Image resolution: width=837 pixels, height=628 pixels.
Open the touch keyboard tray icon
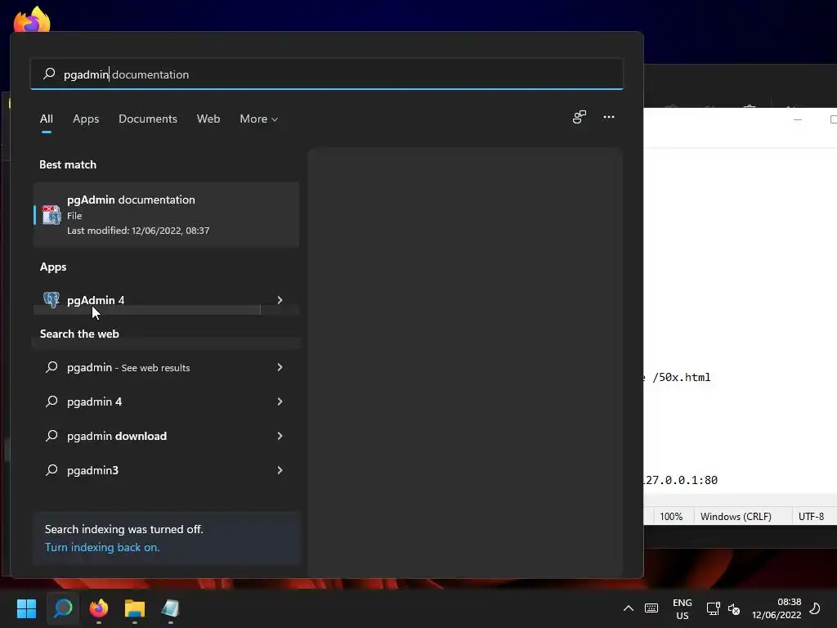tap(651, 608)
